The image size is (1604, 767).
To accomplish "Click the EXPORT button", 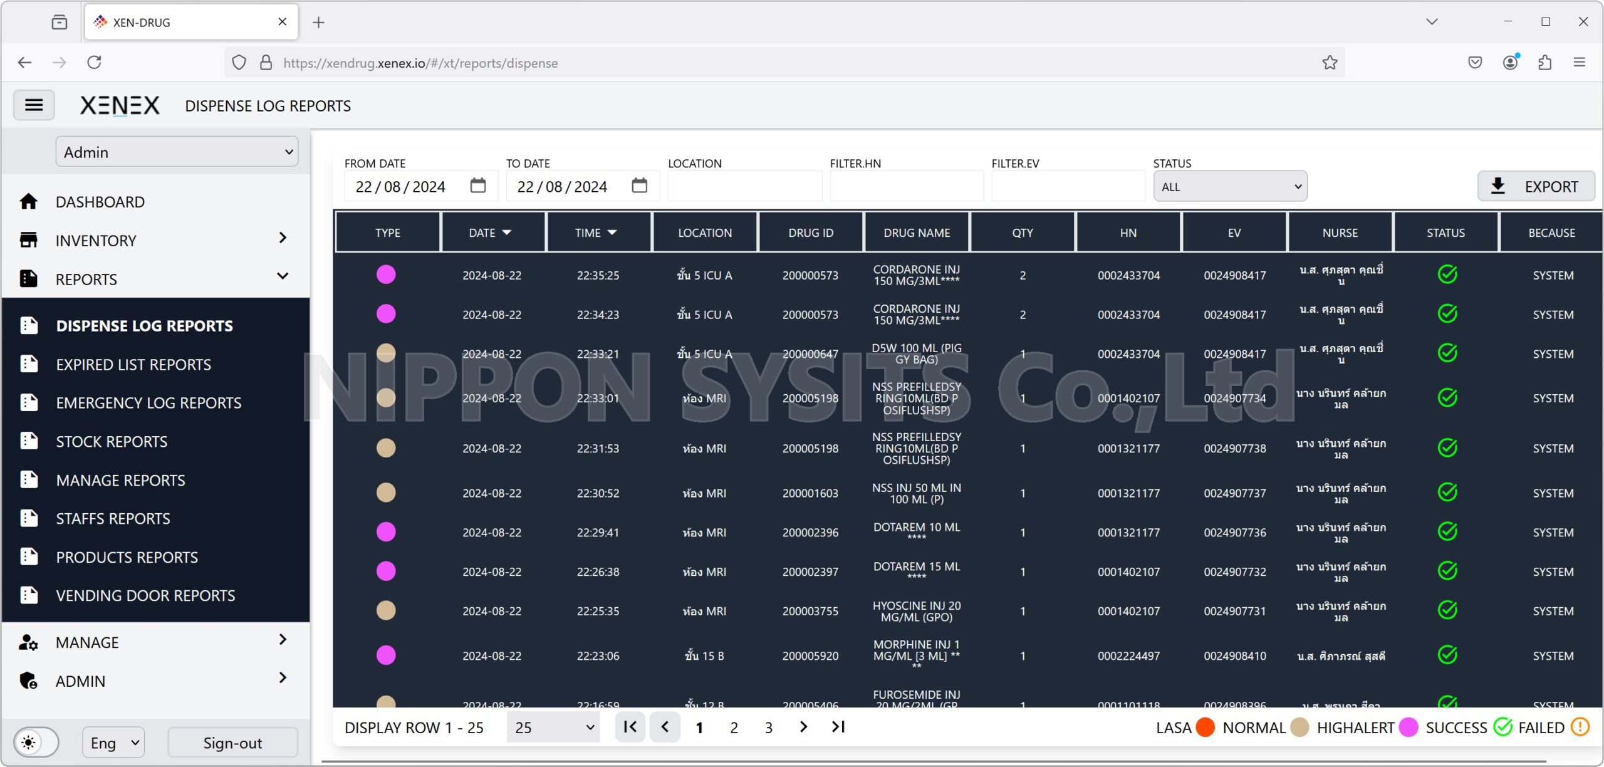I will (1537, 185).
